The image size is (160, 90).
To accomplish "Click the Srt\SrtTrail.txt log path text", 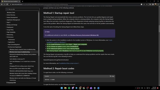I will tap(56, 60).
